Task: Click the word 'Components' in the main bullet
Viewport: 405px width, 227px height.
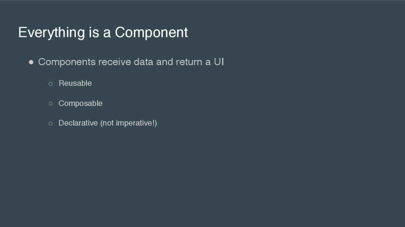Action: tap(67, 62)
